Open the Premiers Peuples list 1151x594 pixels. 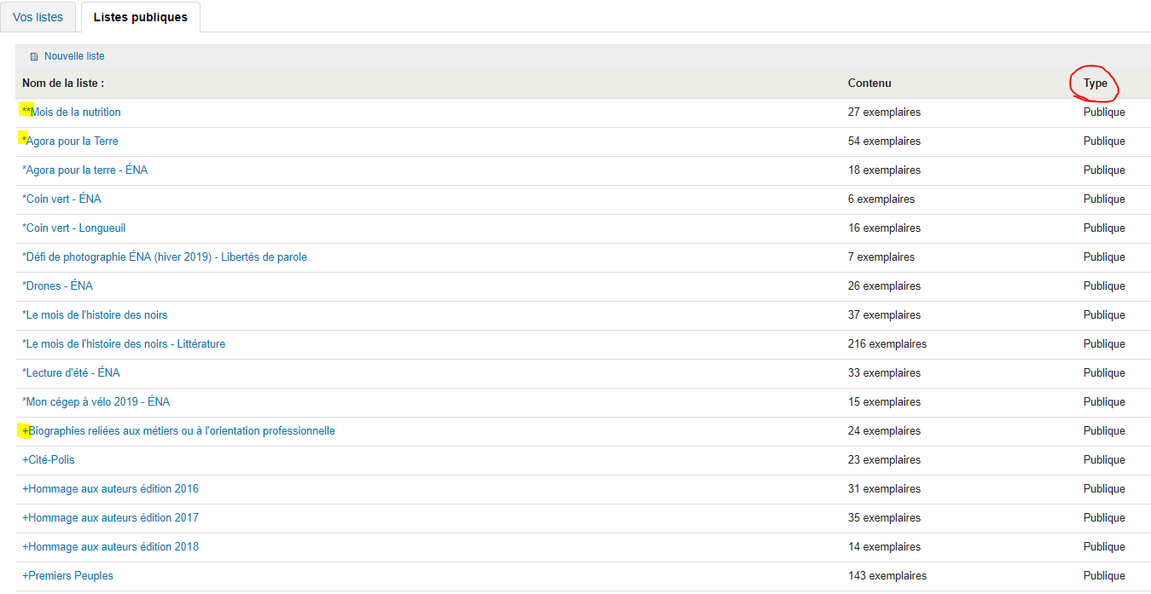click(68, 576)
